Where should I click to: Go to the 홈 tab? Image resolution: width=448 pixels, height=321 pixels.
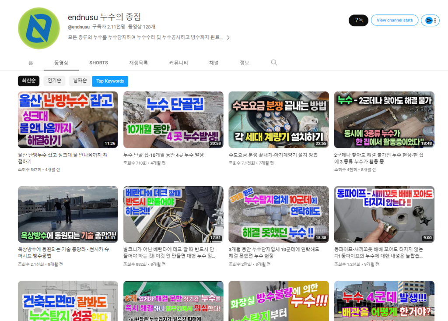click(31, 63)
